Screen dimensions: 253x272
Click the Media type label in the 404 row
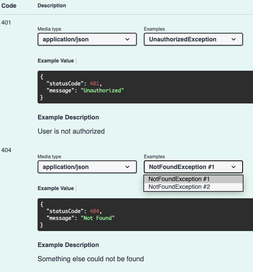tap(49, 156)
